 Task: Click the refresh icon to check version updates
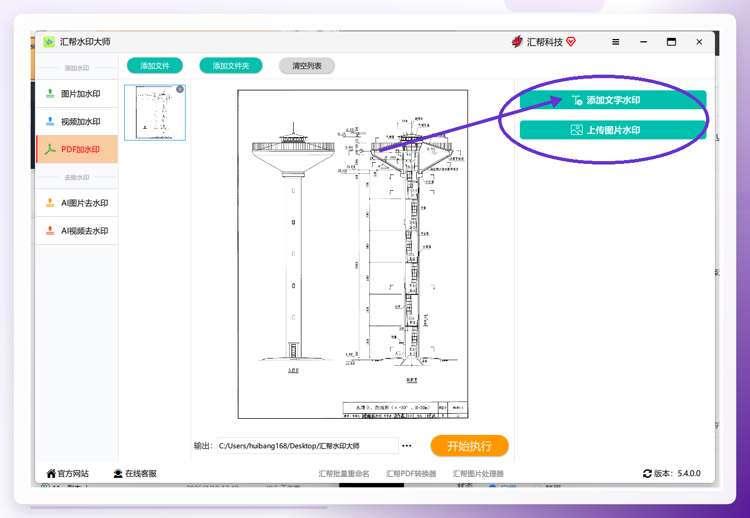[x=647, y=473]
